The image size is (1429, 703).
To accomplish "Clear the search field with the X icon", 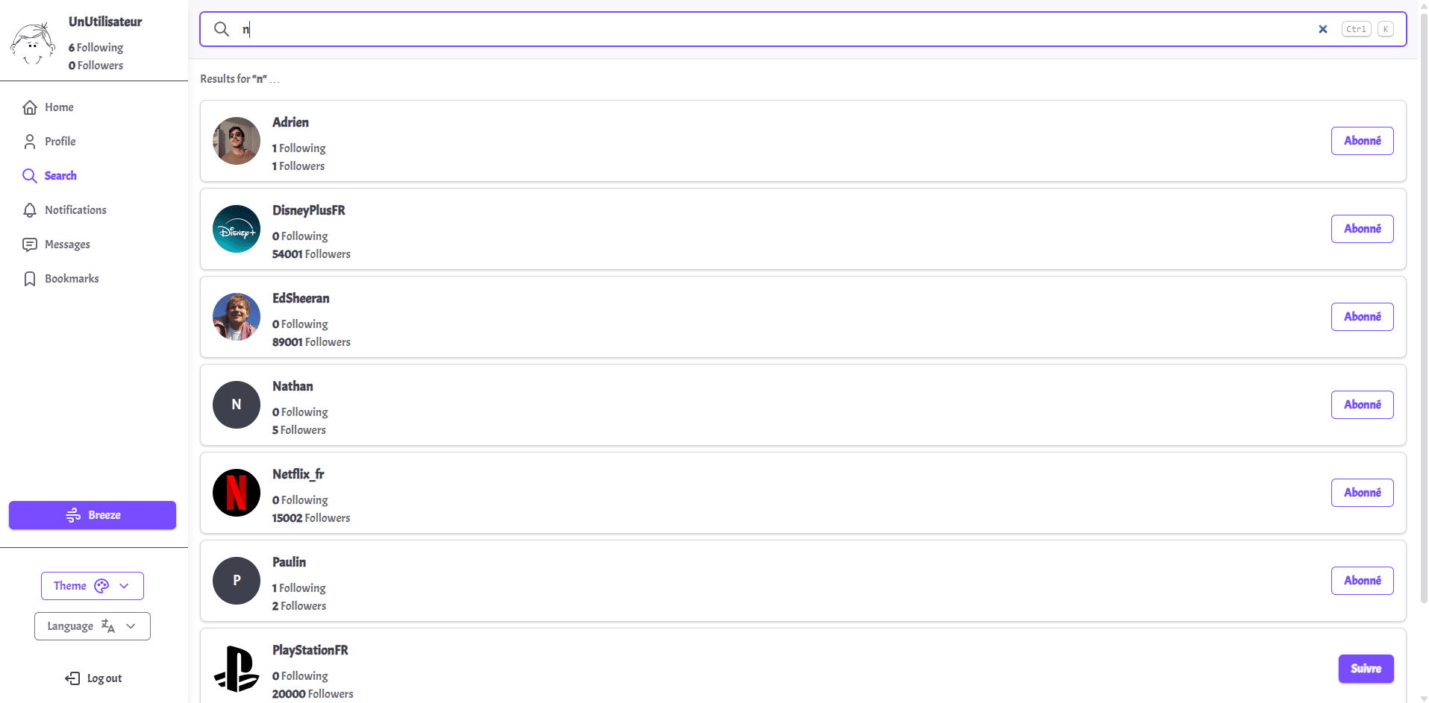I will pyautogui.click(x=1322, y=29).
